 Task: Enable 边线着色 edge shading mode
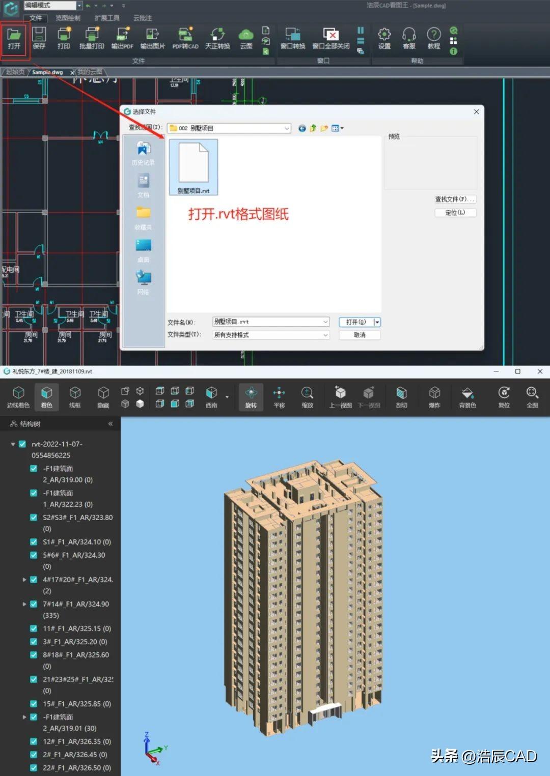(x=18, y=397)
